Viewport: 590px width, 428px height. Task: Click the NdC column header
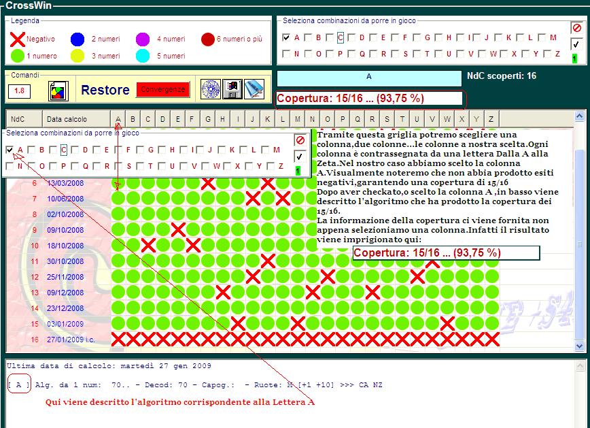(24, 119)
